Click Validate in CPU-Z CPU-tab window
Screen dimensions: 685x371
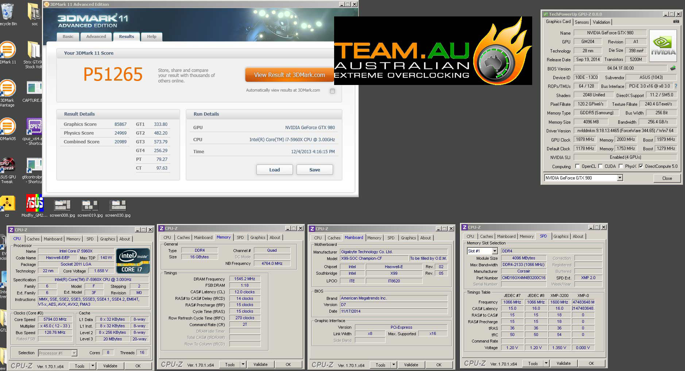(x=110, y=366)
